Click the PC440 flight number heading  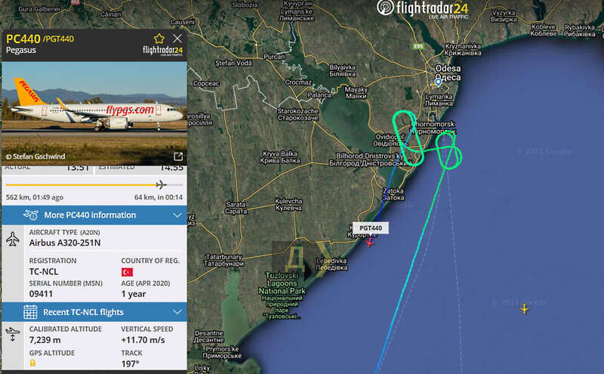coord(23,39)
